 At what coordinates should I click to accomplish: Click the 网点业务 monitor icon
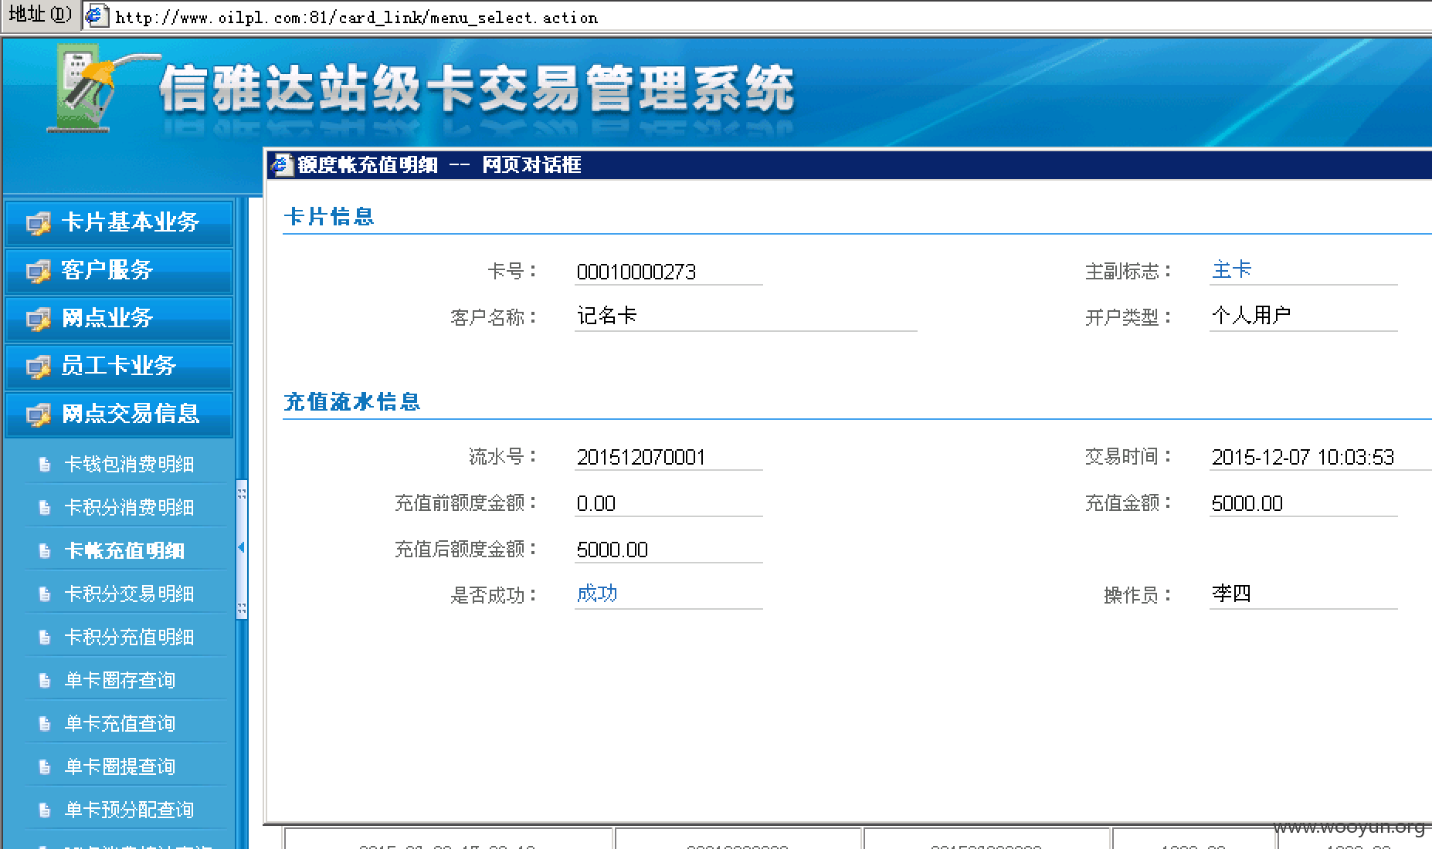(38, 320)
